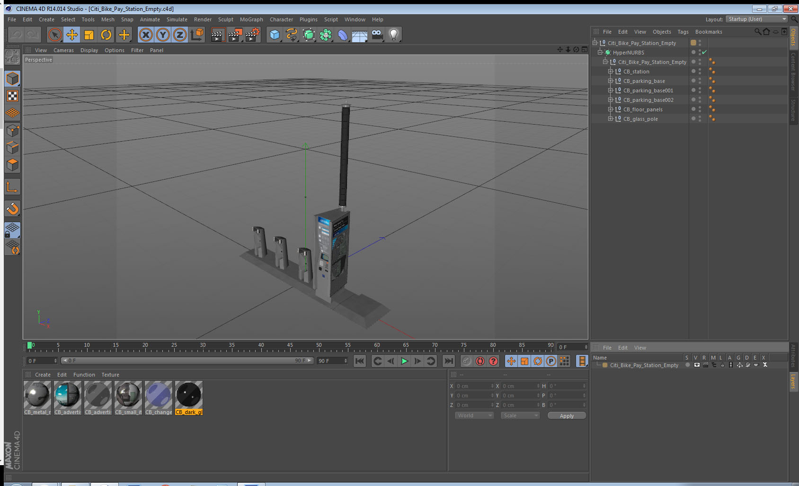Go to start of animation
799x486 pixels.
360,361
